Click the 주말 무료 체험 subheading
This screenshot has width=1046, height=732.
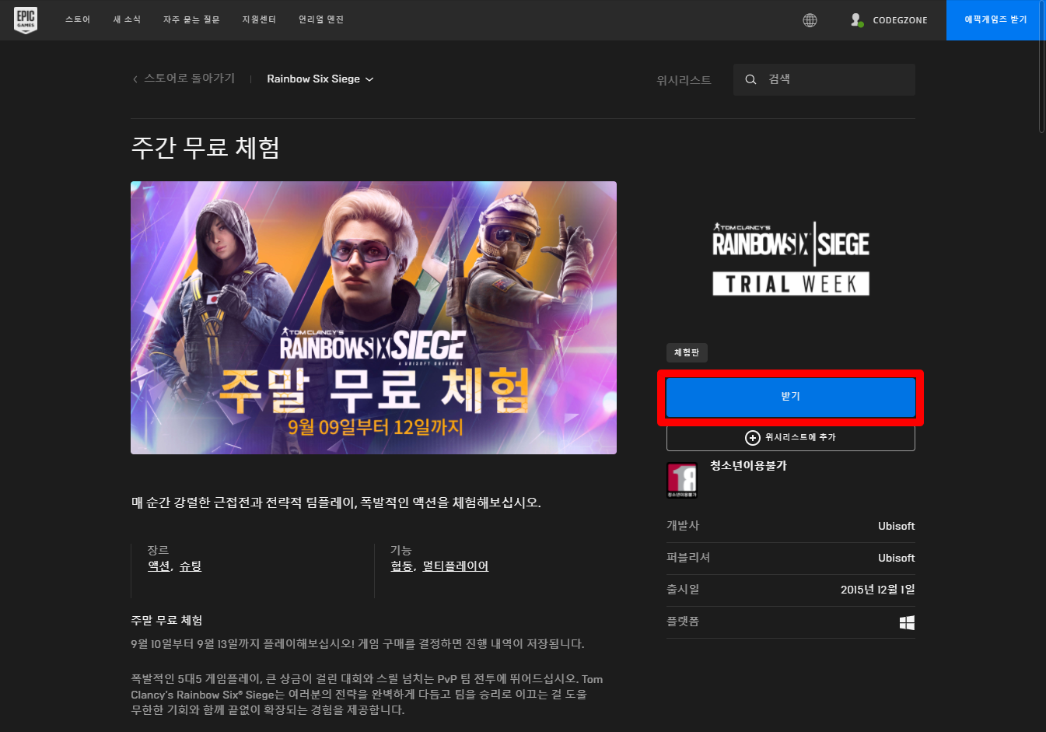point(166,620)
